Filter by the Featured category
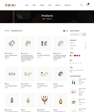94x112 pixels. (72, 43)
